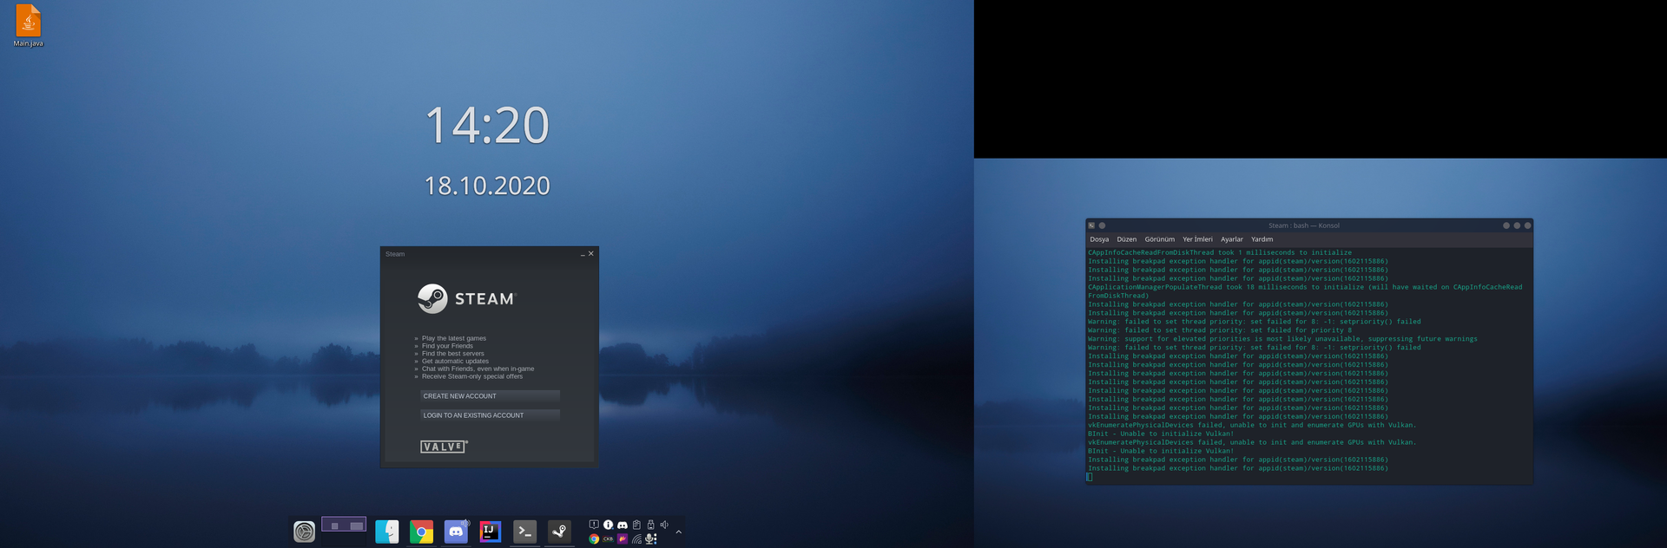Open the Main.java desktop file
Image resolution: width=1667 pixels, height=548 pixels.
pyautogui.click(x=28, y=26)
